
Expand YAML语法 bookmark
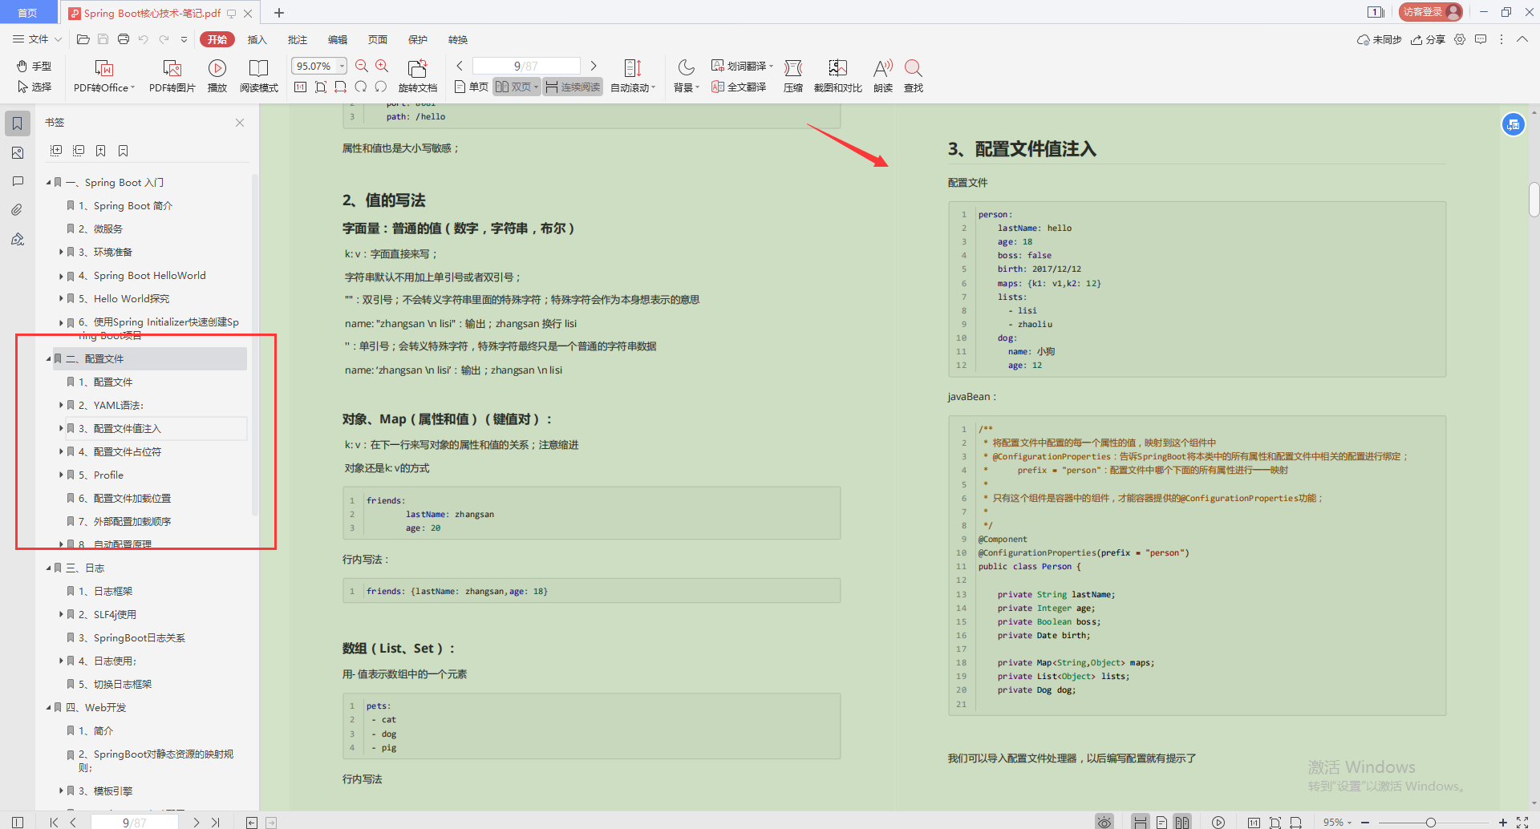point(61,406)
